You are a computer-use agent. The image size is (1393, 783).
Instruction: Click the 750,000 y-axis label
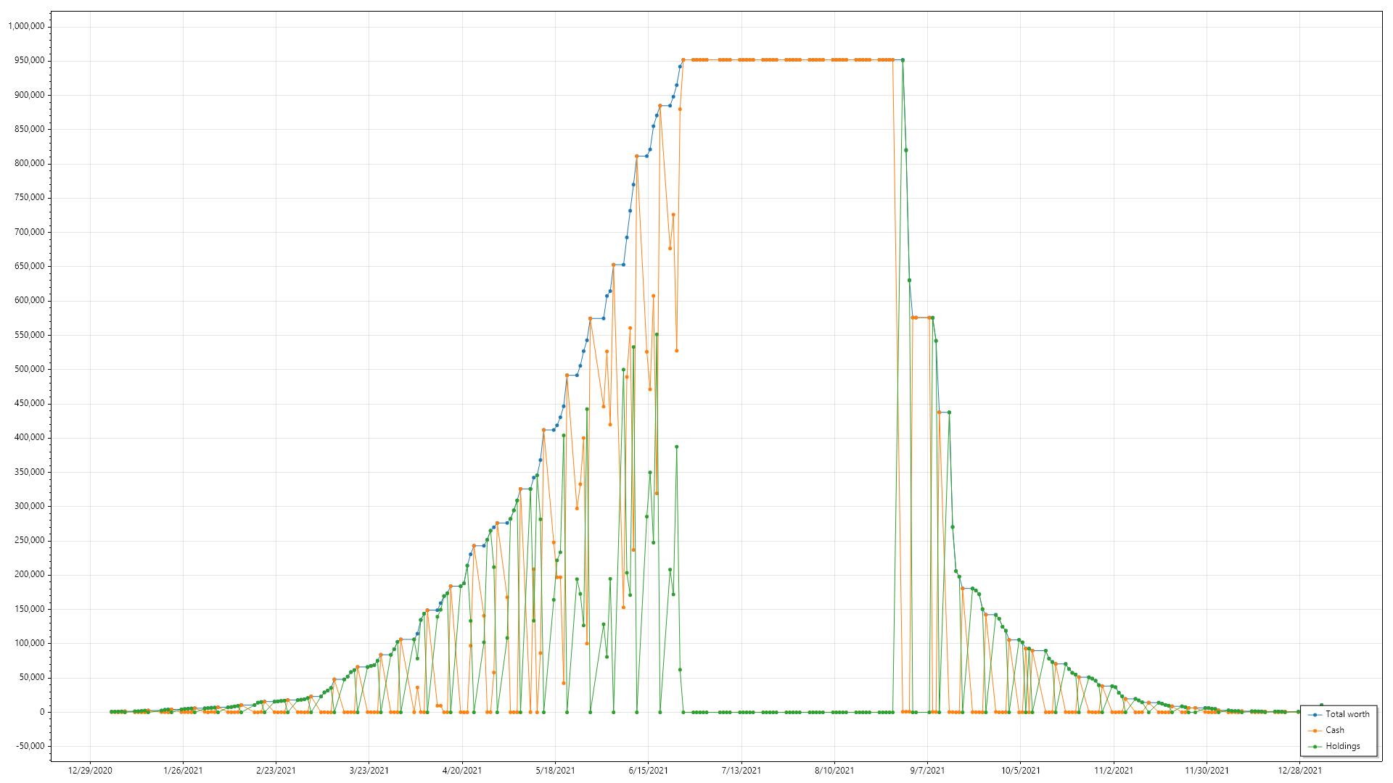tap(29, 197)
